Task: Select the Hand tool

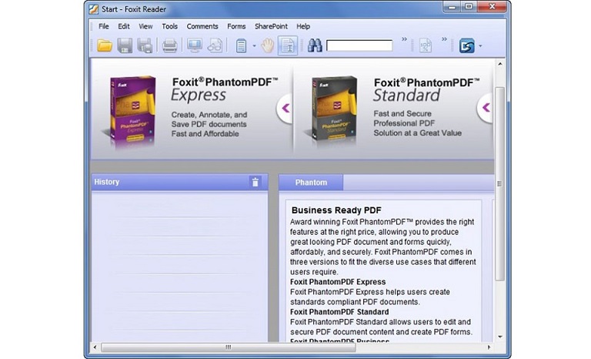Action: [268, 45]
